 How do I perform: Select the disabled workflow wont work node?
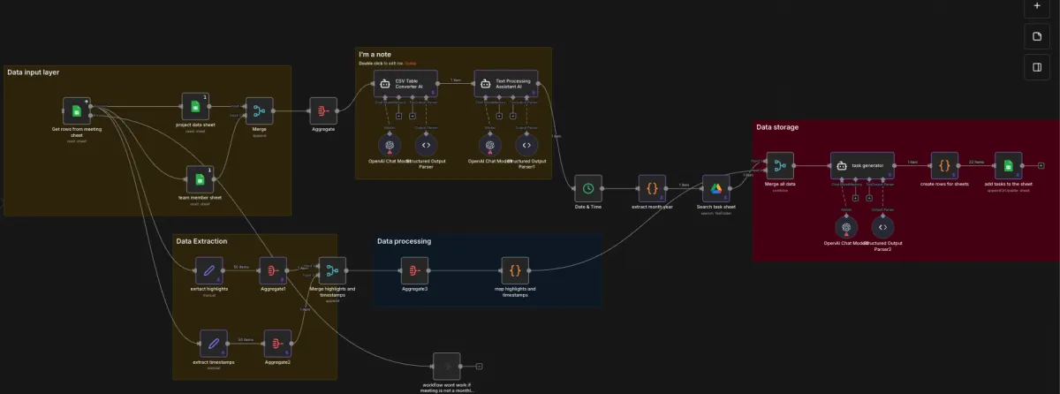point(447,366)
